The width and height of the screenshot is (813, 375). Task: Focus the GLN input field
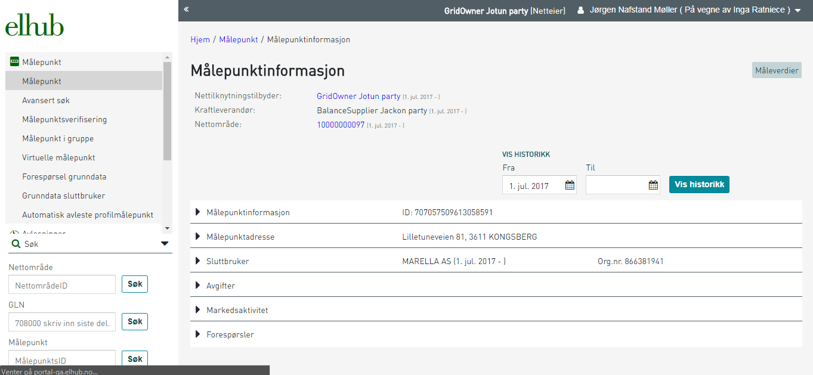(x=62, y=322)
